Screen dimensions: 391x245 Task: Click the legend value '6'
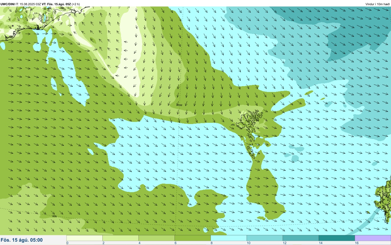point(175,243)
